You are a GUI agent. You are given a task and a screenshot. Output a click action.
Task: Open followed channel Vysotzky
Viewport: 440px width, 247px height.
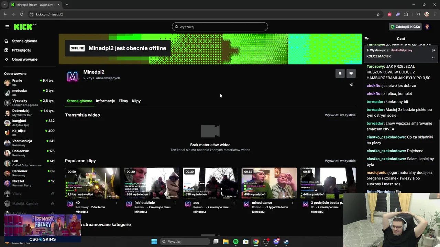(29, 103)
